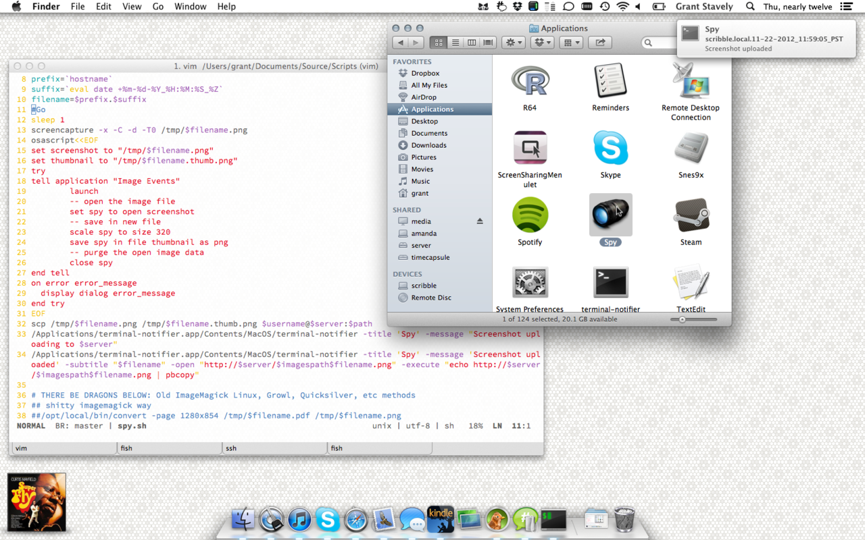The image size is (865, 540).
Task: Open the Edit menu
Action: 103,7
